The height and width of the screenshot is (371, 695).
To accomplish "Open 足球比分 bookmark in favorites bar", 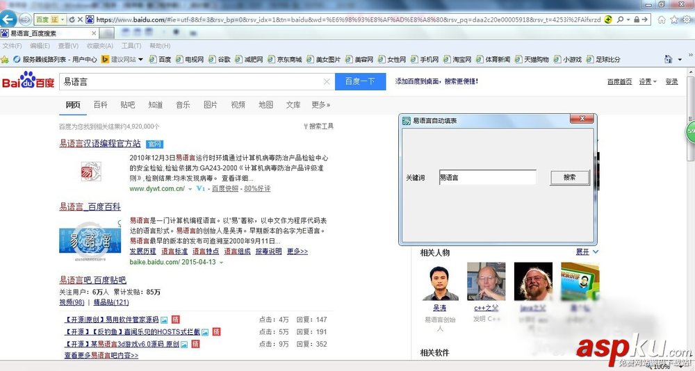I will coord(603,59).
